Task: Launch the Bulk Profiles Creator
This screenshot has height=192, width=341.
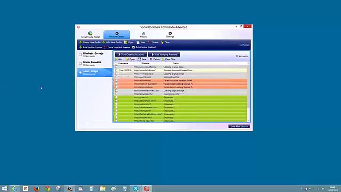Action: click(x=91, y=47)
